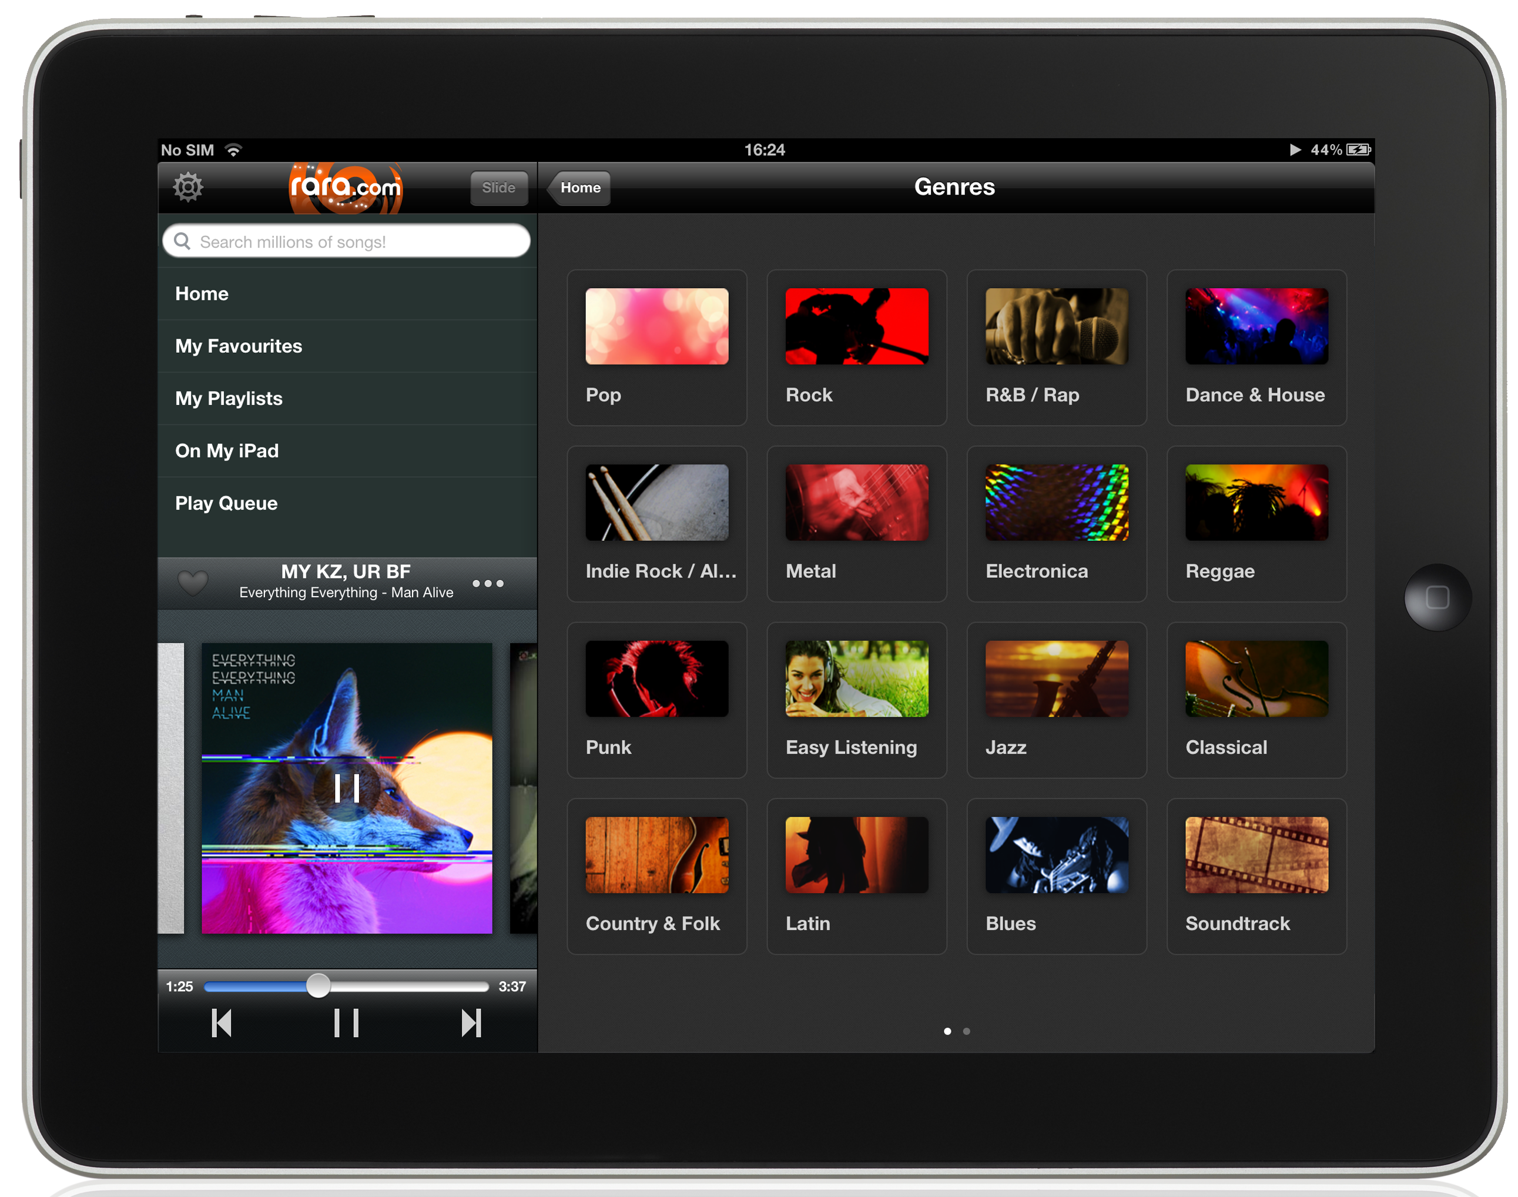Click the search magnifier icon

tap(182, 241)
